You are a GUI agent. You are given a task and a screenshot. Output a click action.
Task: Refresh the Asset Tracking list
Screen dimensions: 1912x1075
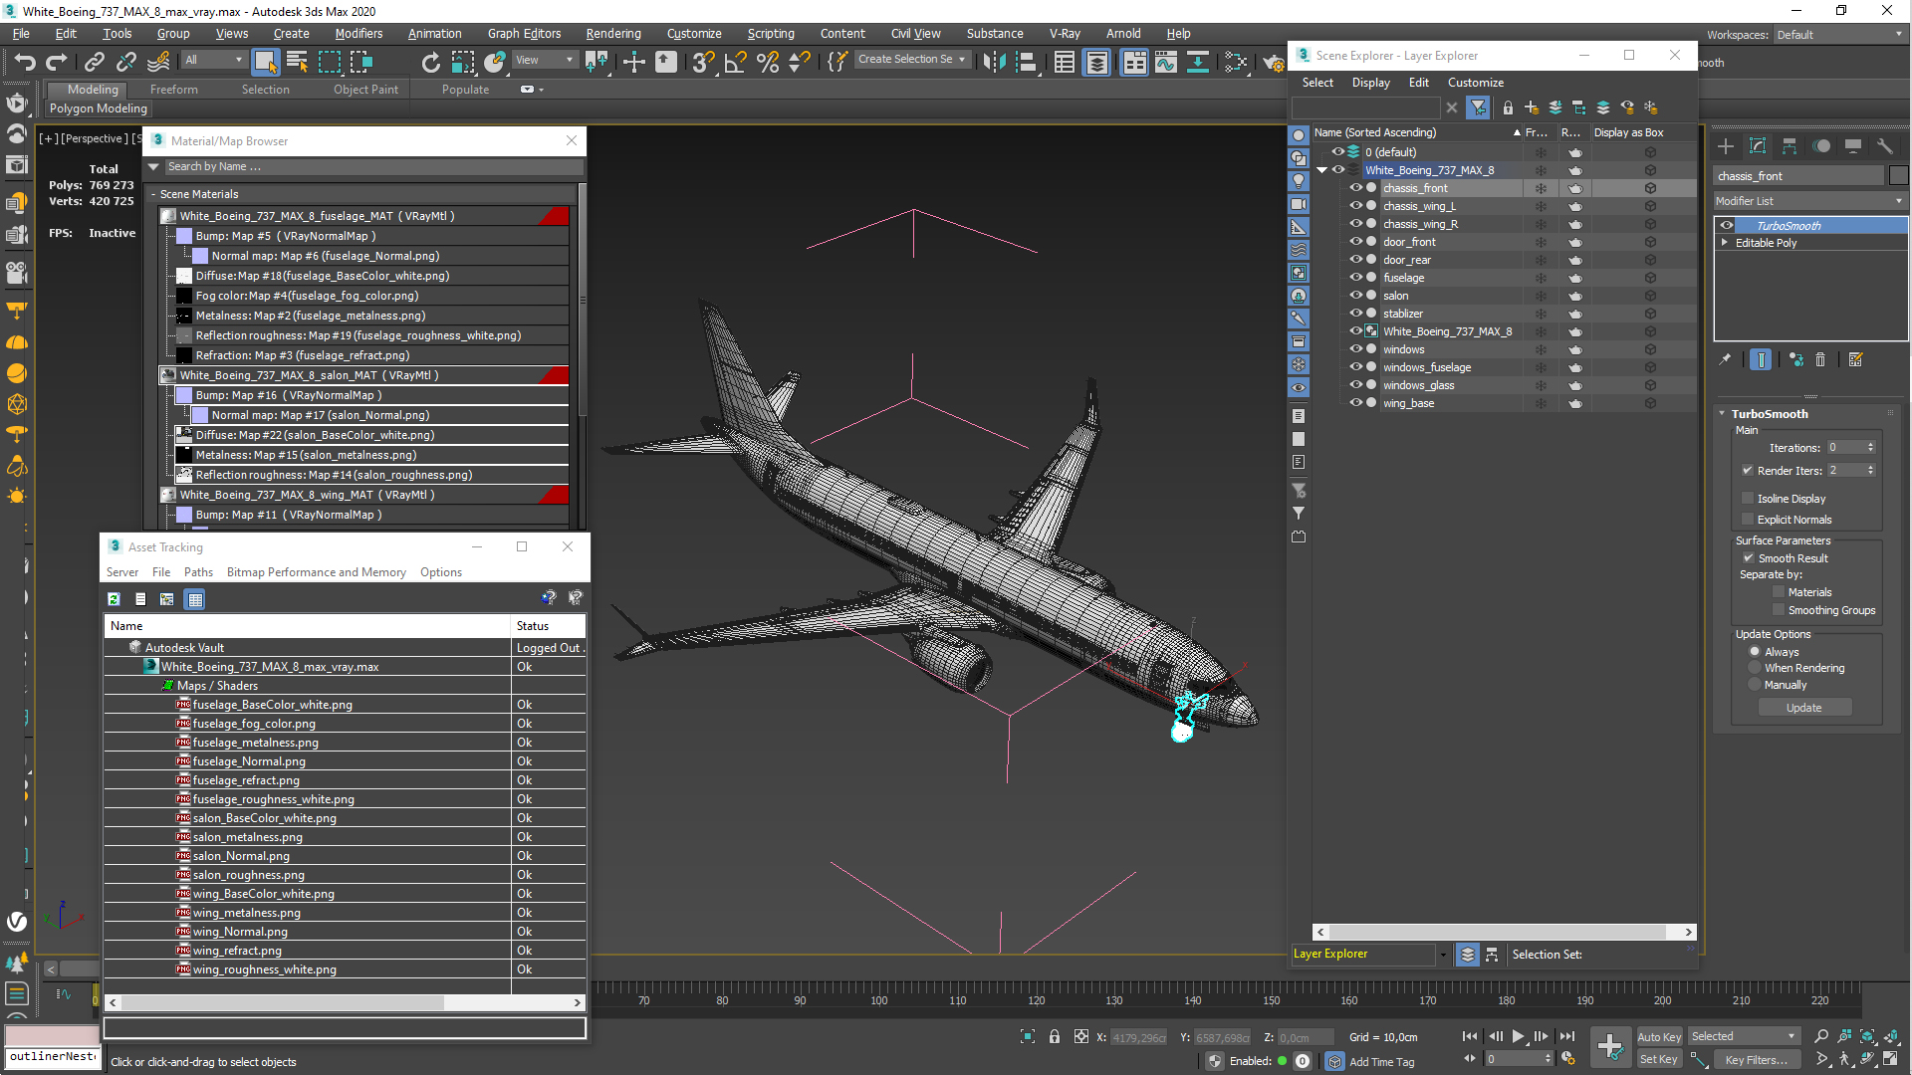pyautogui.click(x=115, y=599)
